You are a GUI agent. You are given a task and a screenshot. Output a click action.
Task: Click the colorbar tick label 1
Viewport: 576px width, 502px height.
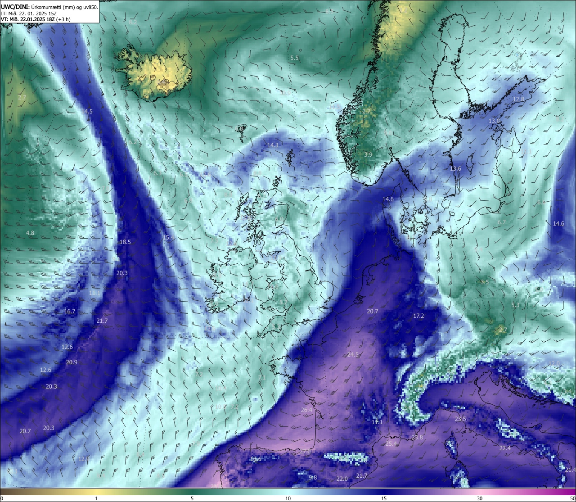(96, 499)
